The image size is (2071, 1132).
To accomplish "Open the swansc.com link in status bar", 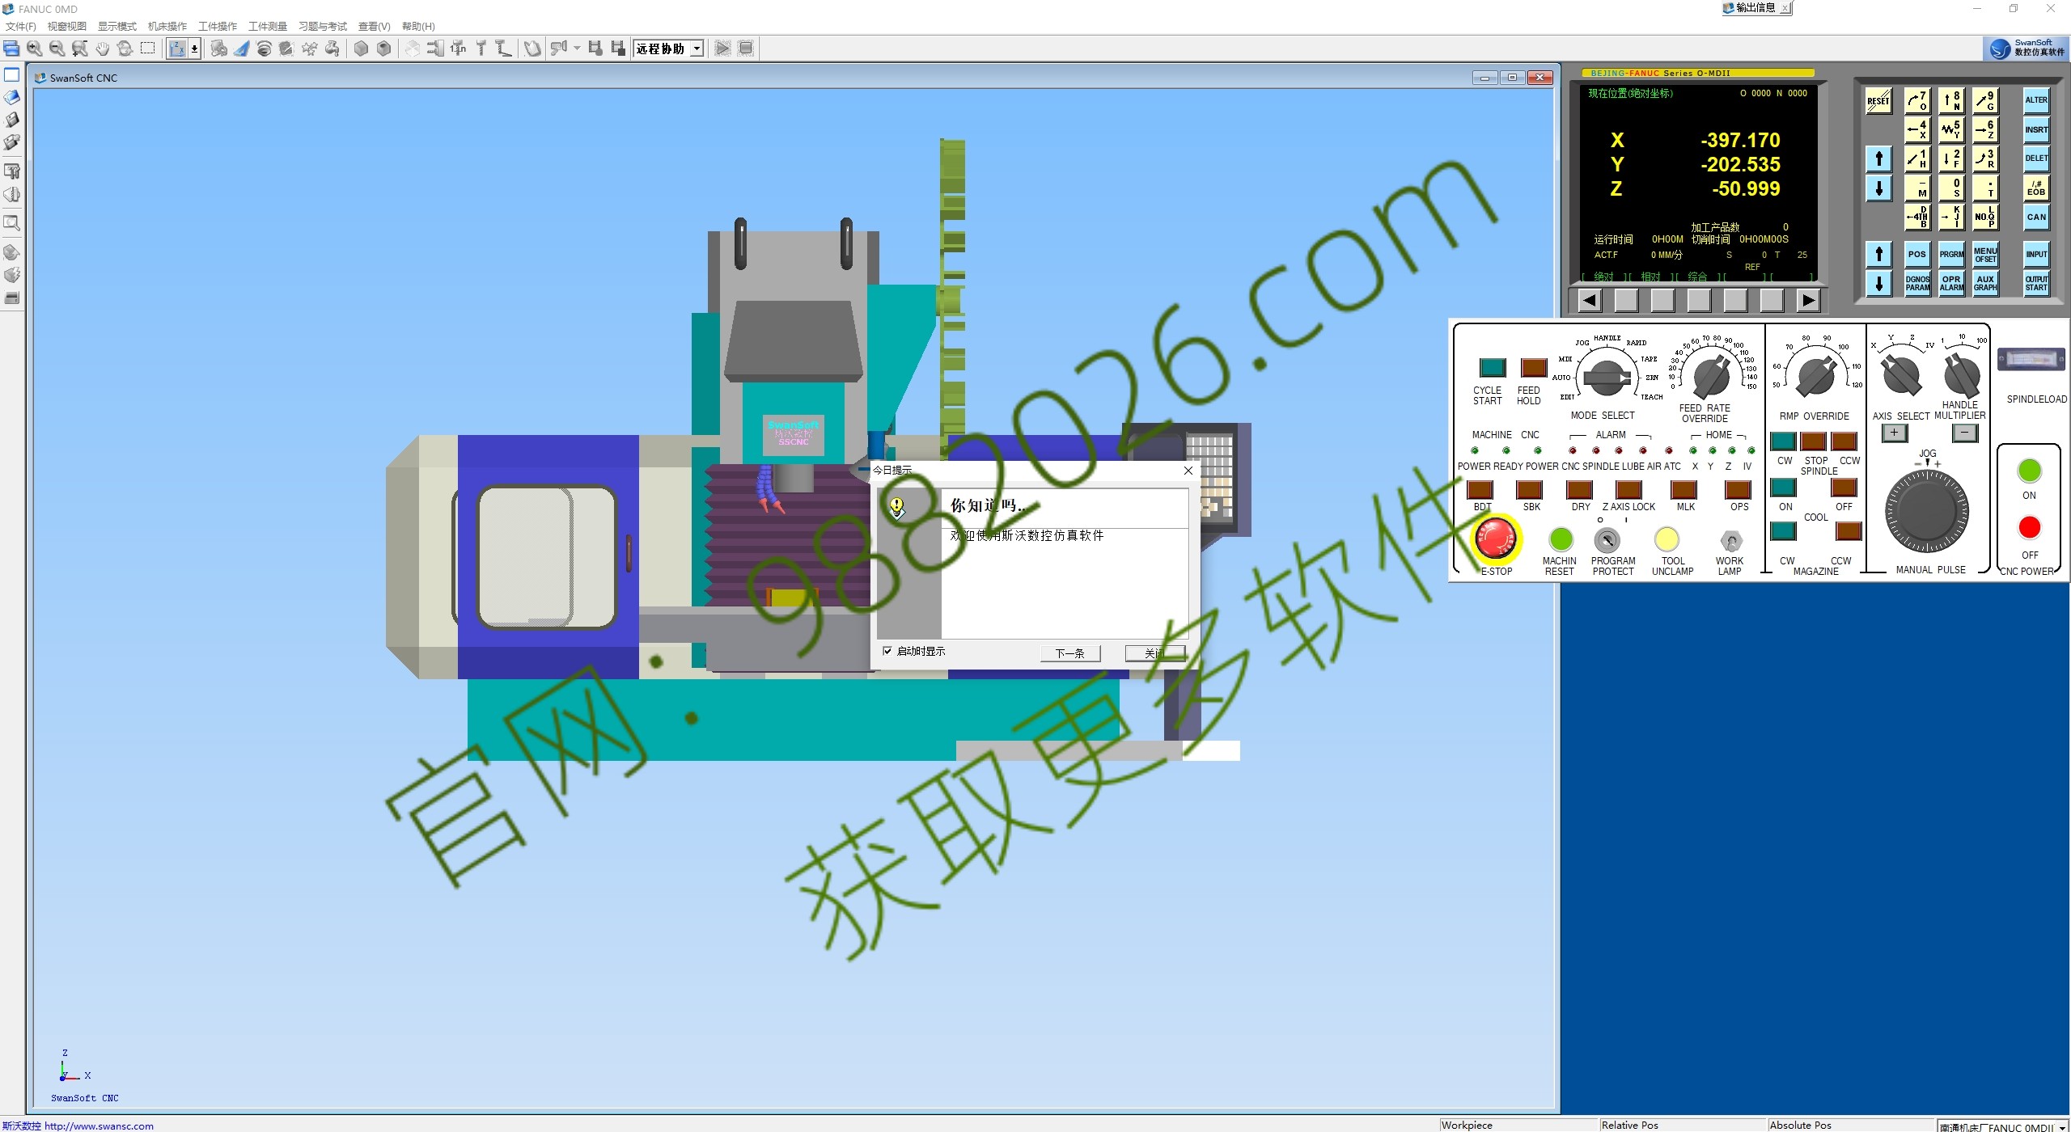I will (99, 1126).
